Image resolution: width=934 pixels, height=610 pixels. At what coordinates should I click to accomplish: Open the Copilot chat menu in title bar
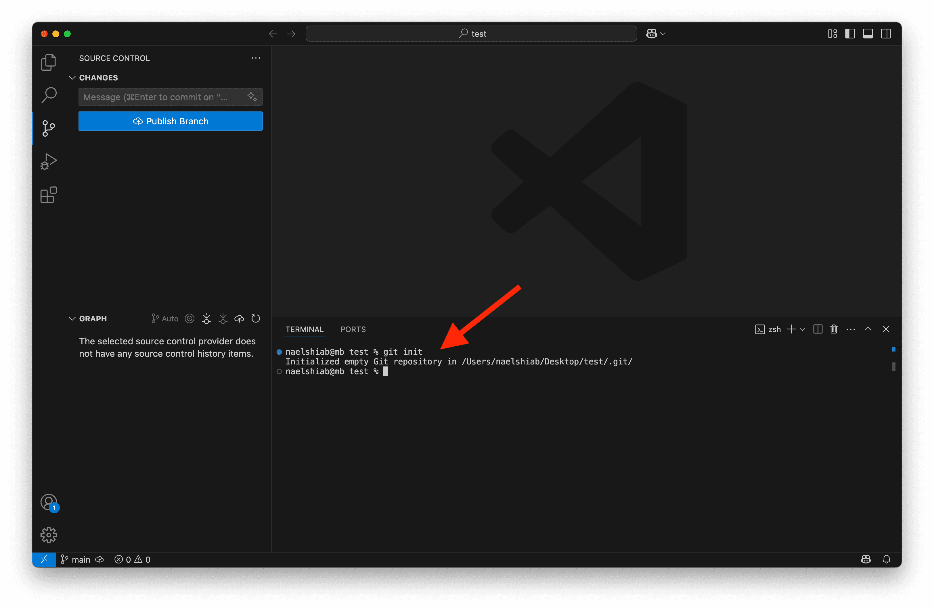tap(655, 34)
